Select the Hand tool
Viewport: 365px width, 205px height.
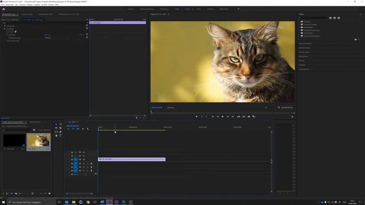(56, 136)
